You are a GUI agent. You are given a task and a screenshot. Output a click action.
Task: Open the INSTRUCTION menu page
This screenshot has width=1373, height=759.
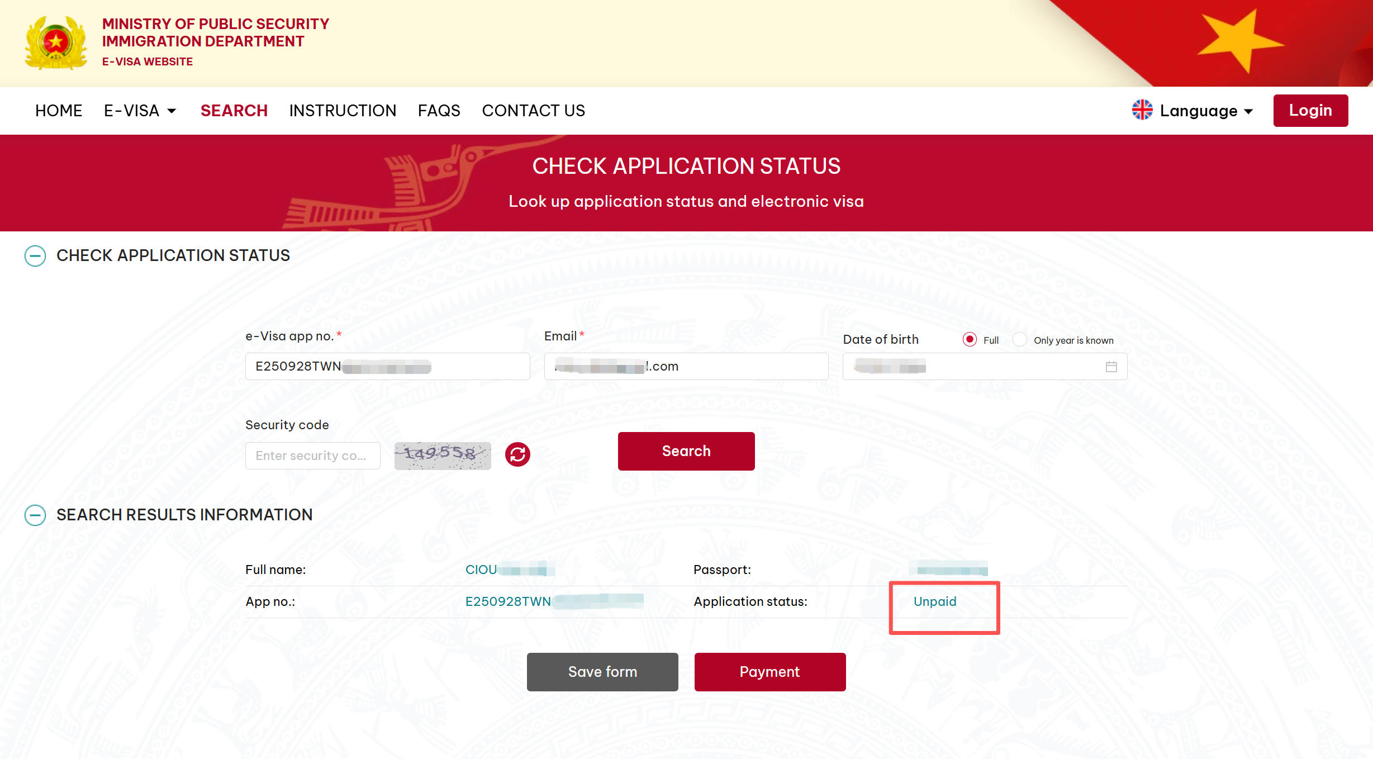pyautogui.click(x=343, y=111)
